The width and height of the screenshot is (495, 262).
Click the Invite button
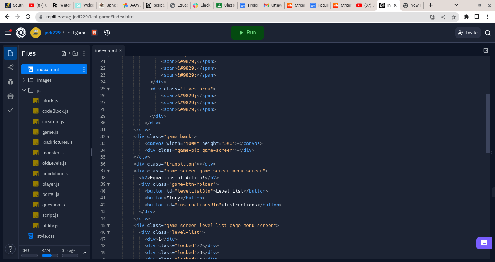(467, 33)
